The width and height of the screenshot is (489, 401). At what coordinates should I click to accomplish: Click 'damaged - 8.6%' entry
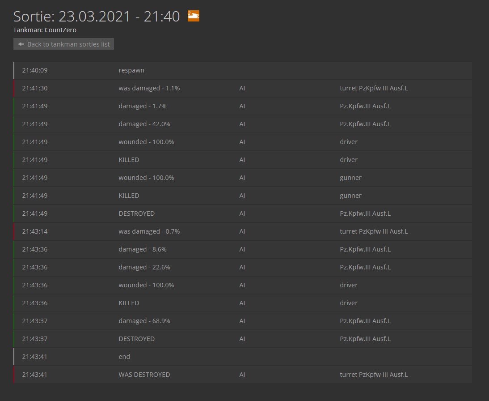pos(143,249)
